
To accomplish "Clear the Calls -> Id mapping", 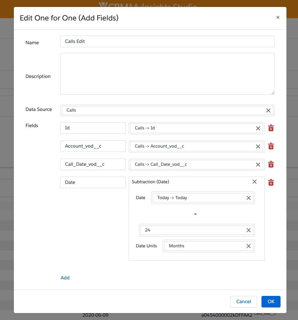I will (x=258, y=128).
